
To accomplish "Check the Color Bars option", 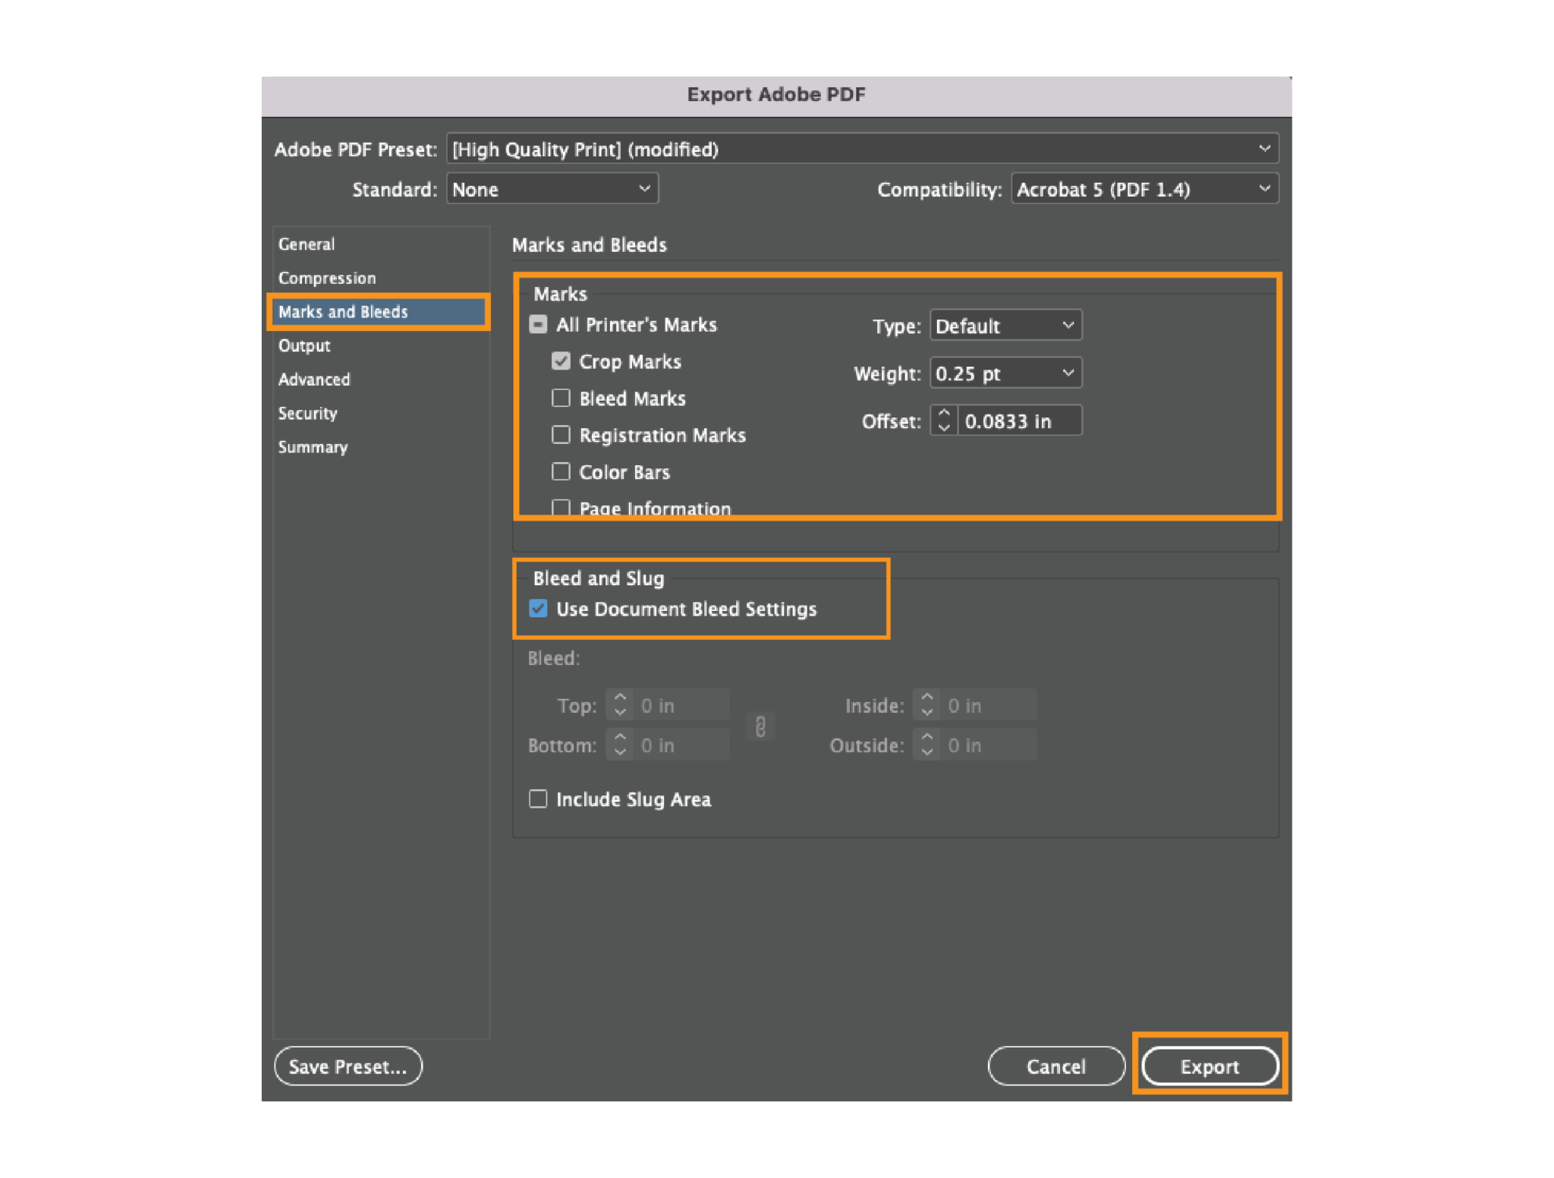I will (x=562, y=471).
